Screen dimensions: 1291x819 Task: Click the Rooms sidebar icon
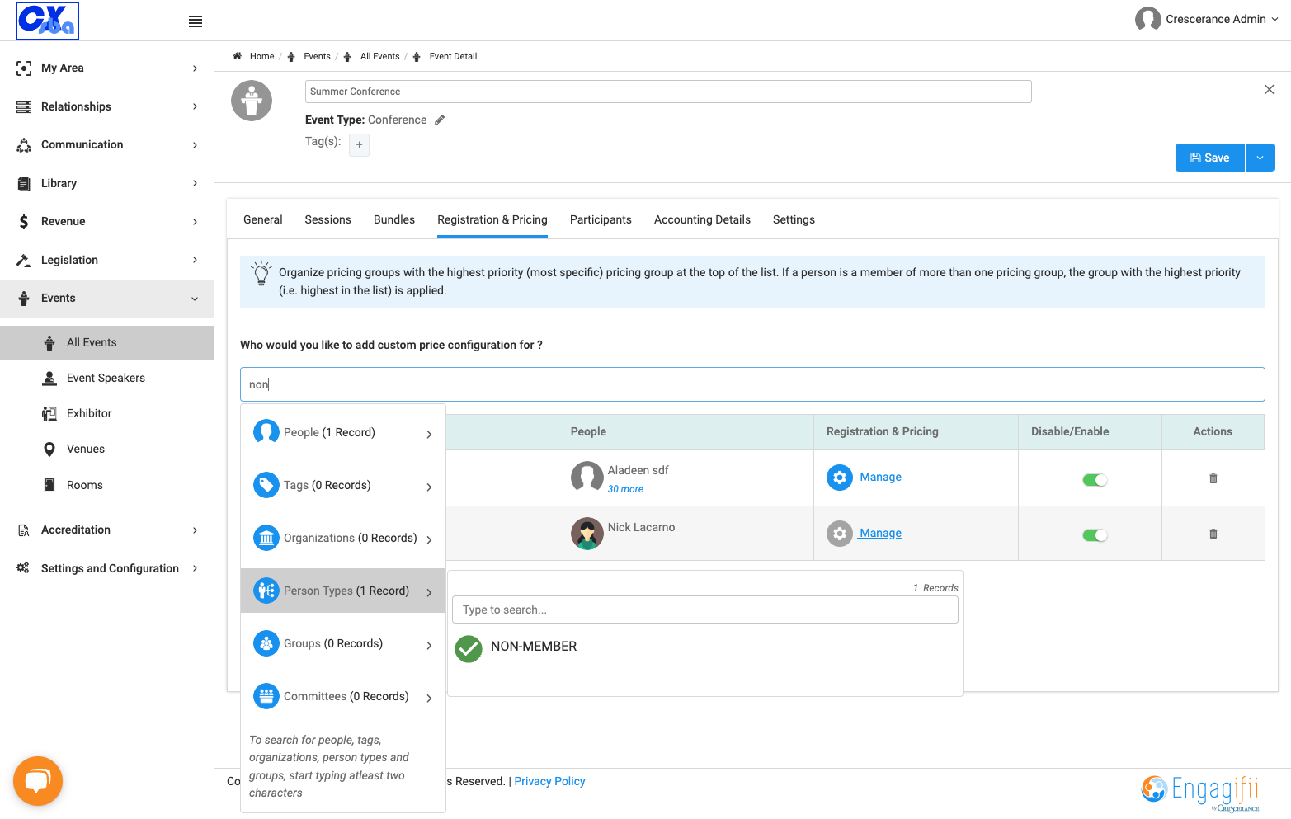click(x=49, y=485)
